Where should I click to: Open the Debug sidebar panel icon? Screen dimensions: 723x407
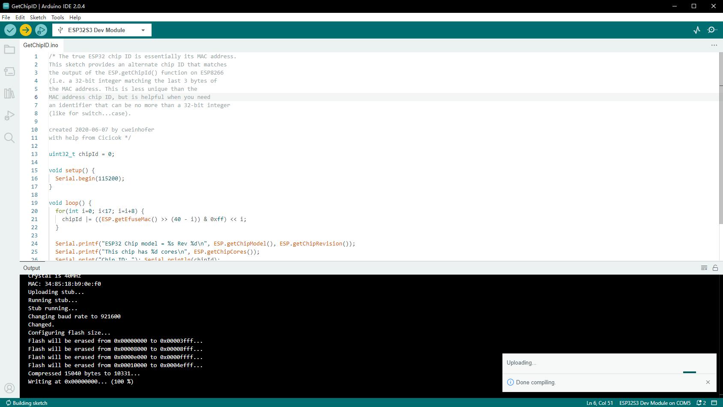coord(9,116)
